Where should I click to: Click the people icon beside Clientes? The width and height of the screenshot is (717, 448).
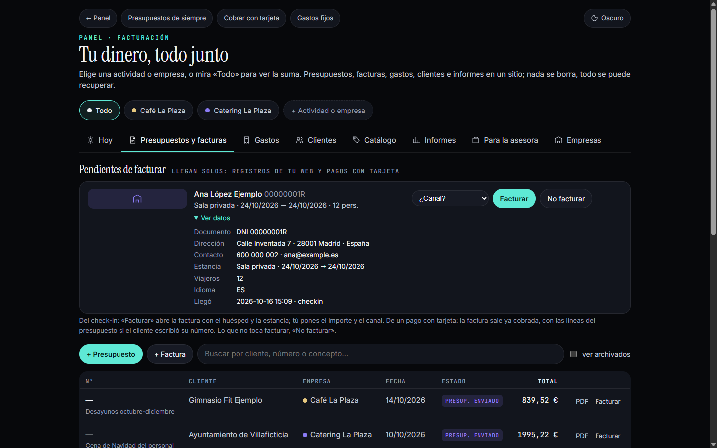pos(299,140)
